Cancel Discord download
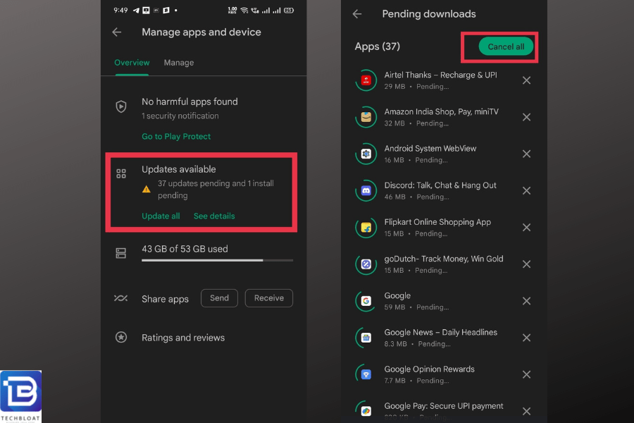 (x=526, y=190)
